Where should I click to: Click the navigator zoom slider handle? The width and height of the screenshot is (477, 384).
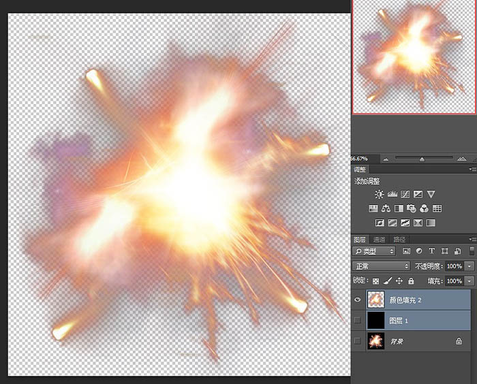[422, 159]
